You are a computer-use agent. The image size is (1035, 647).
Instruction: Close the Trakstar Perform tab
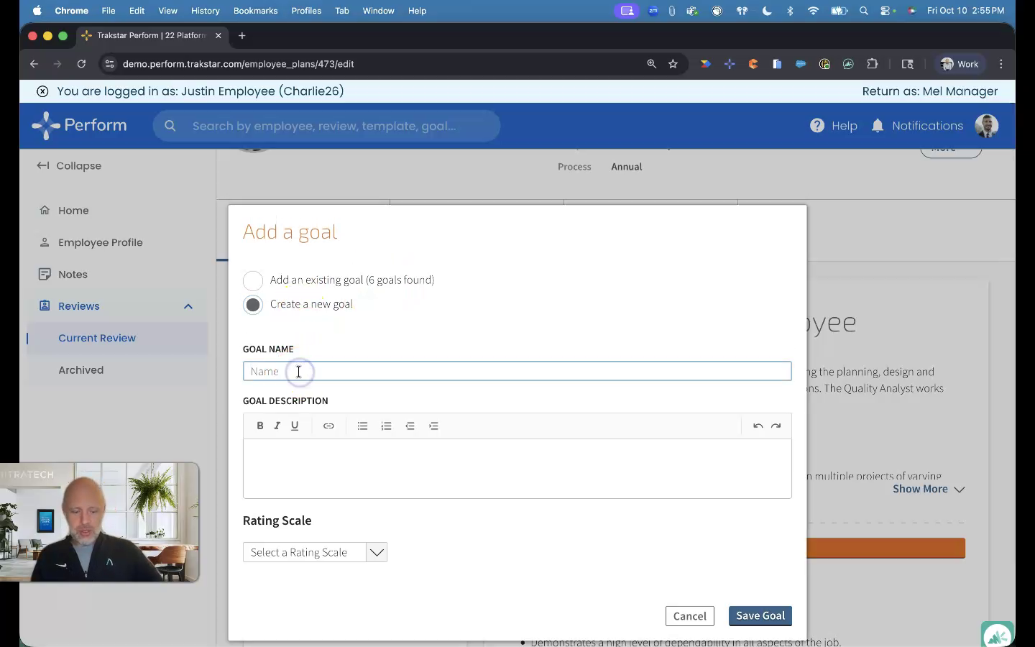[218, 35]
